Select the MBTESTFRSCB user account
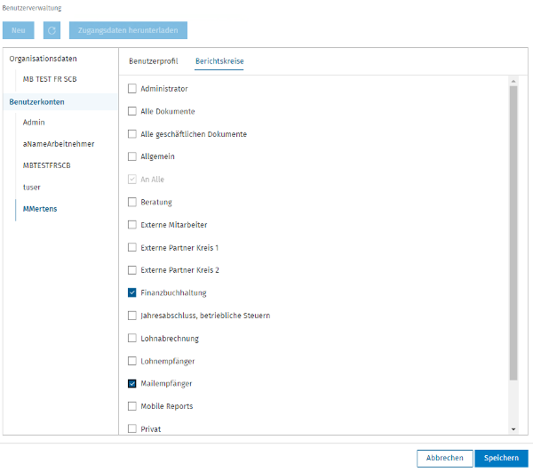 [x=46, y=165]
